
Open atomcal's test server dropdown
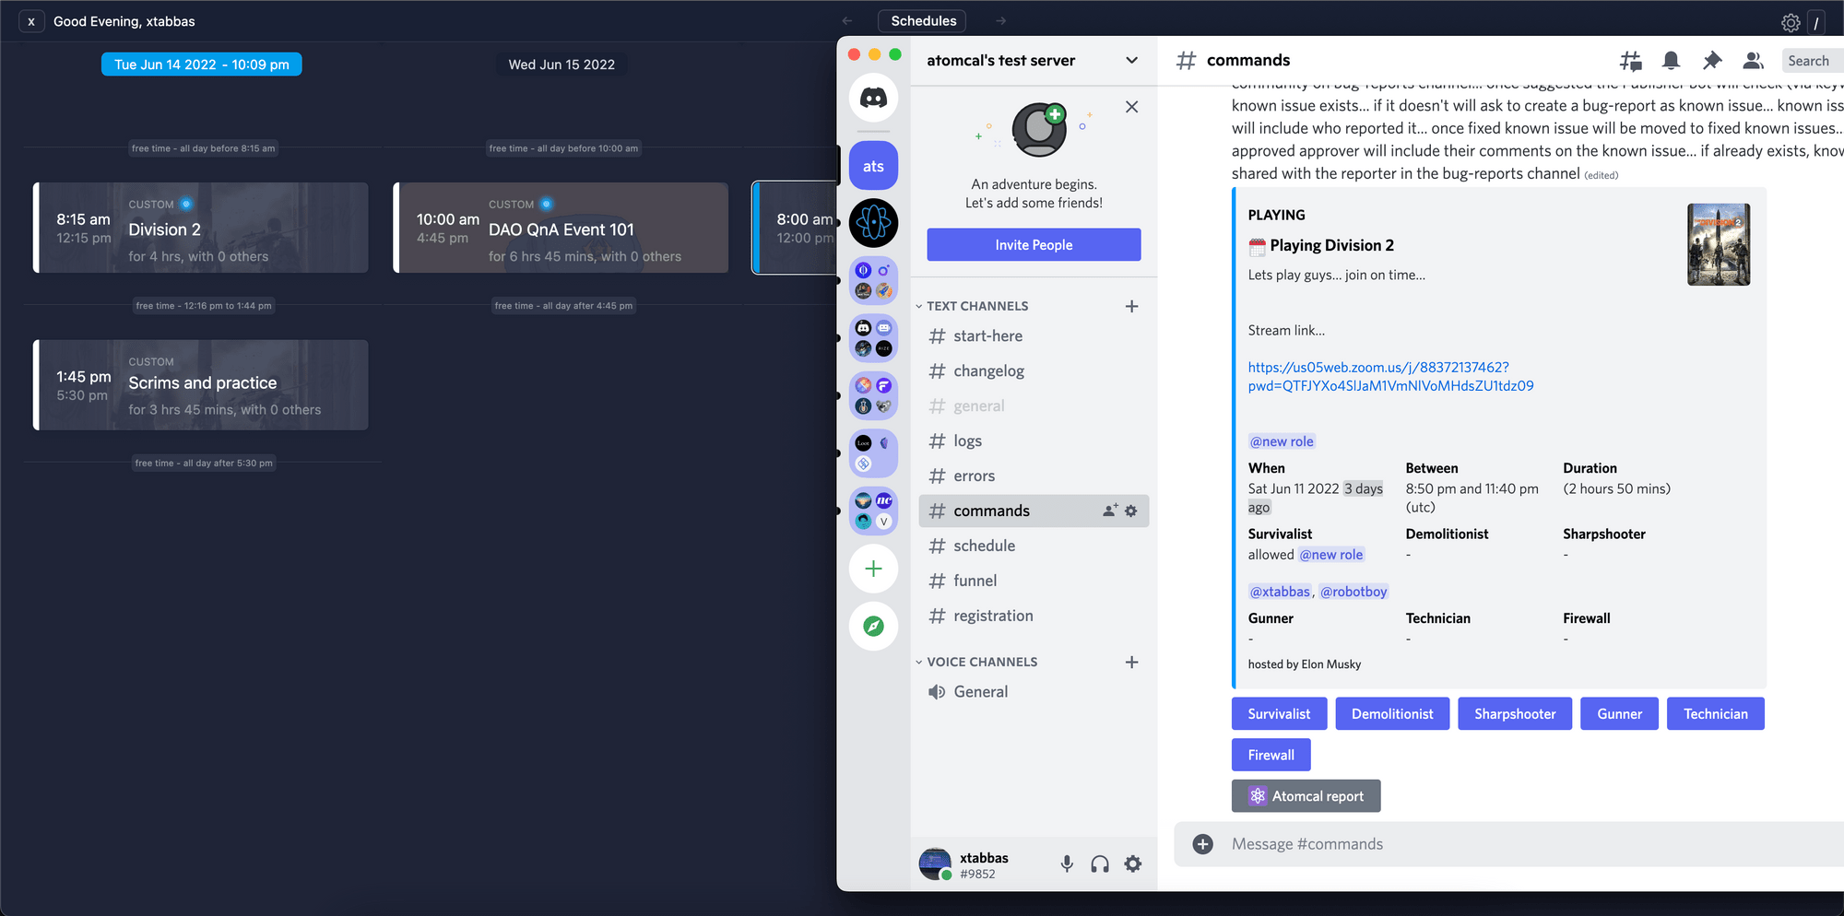pyautogui.click(x=1034, y=61)
